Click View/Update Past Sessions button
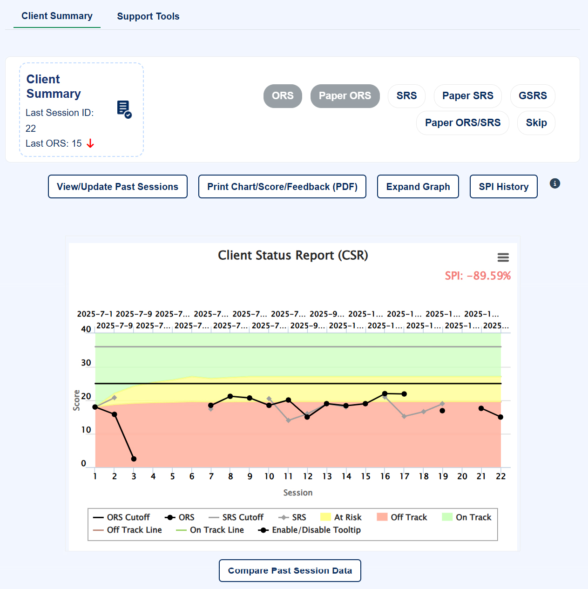Screen dimensions: 588x589 pos(117,187)
